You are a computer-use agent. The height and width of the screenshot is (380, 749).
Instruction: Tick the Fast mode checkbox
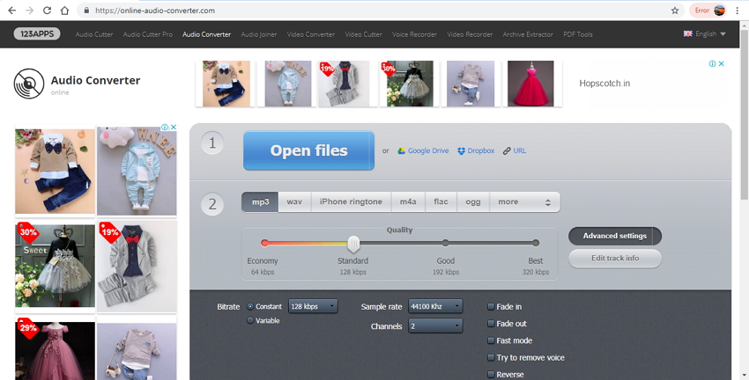coord(491,340)
